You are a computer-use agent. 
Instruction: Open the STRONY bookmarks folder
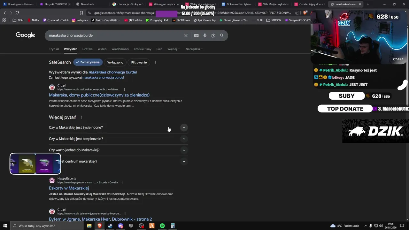[274, 20]
